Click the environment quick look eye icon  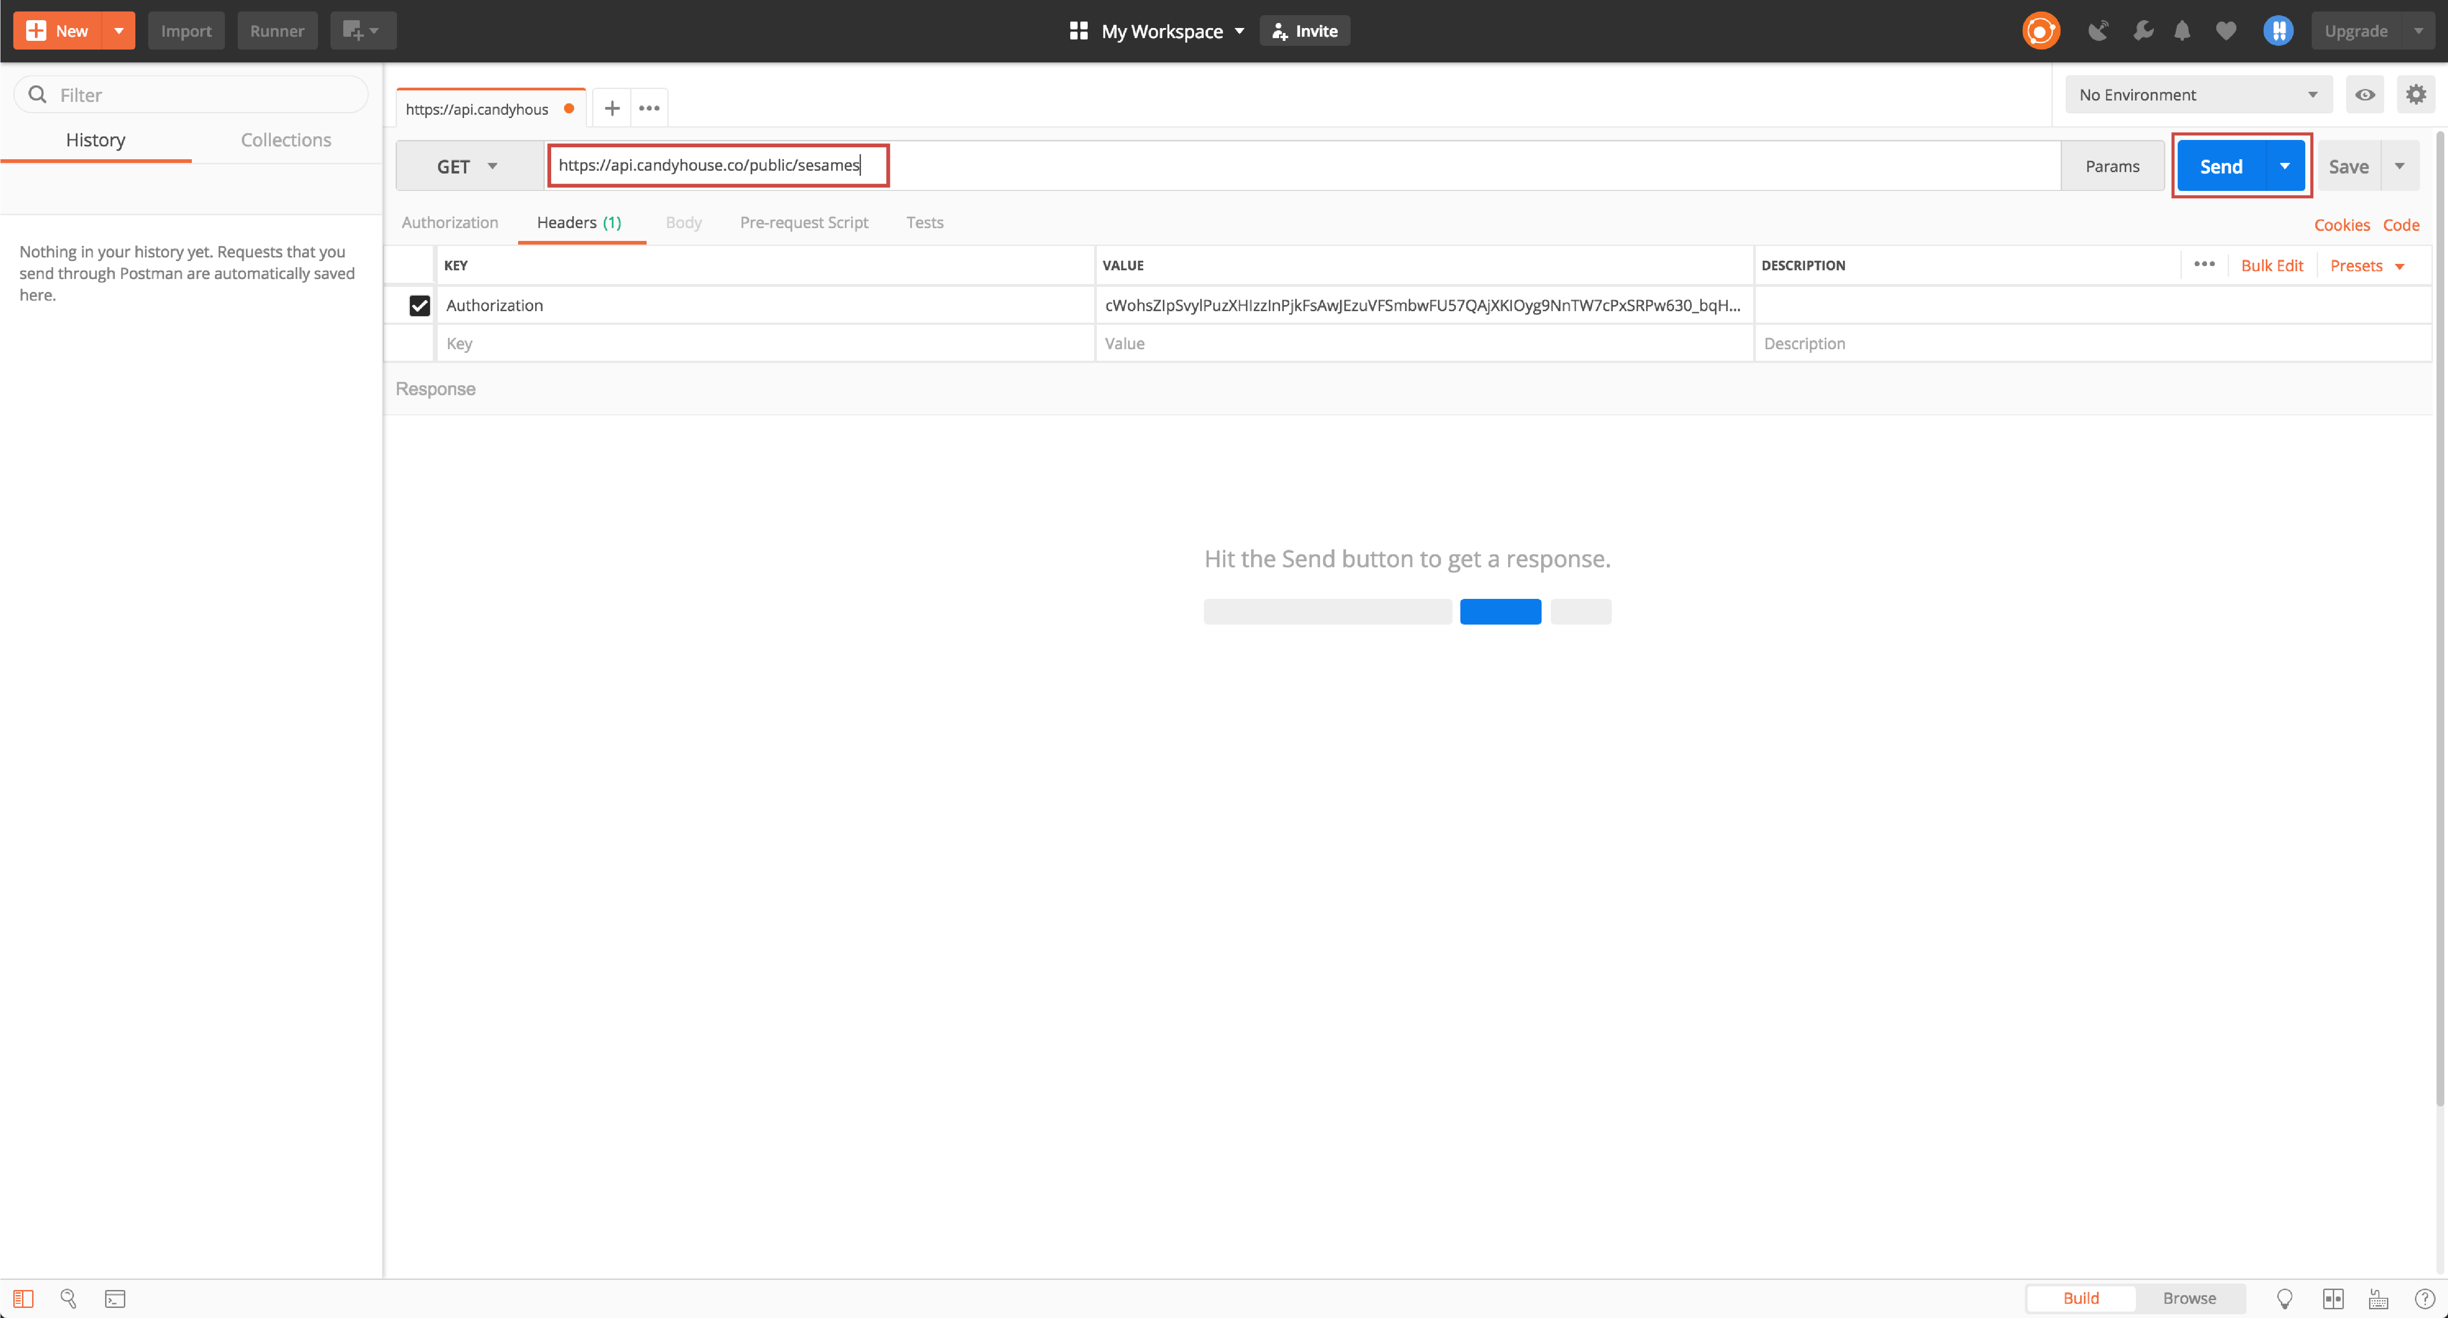[x=2364, y=94]
